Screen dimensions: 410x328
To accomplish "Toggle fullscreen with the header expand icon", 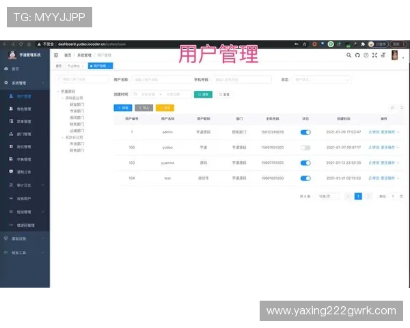I will 374,55.
